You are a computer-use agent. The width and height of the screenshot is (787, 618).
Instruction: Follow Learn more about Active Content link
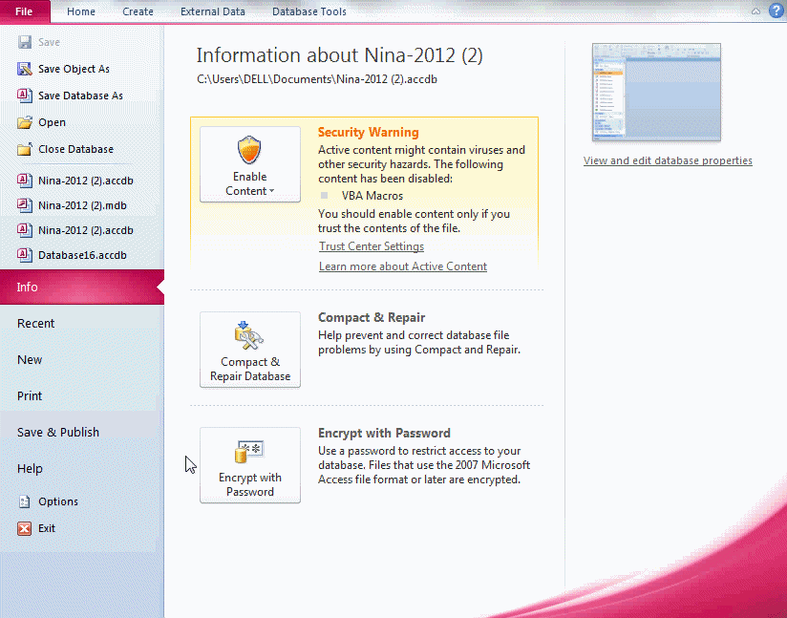403,266
